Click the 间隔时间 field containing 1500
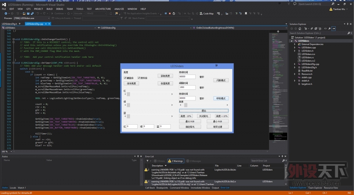354x195 pixels. click(187, 88)
